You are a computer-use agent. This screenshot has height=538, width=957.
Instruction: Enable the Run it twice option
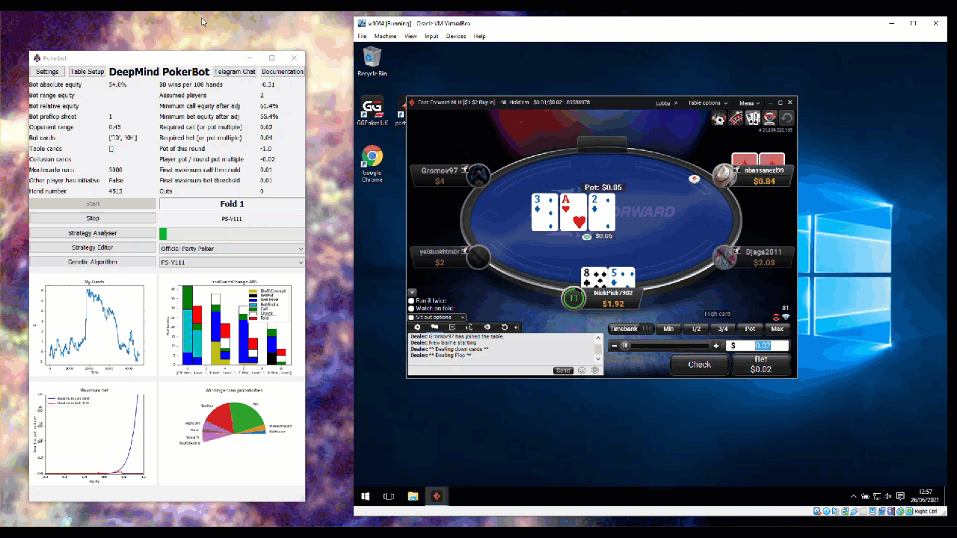click(x=411, y=300)
